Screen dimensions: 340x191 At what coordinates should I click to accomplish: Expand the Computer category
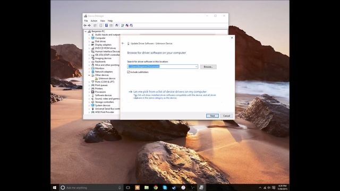point(89,38)
